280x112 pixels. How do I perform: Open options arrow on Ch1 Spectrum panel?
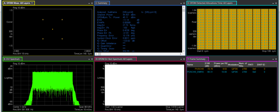coord(89,59)
